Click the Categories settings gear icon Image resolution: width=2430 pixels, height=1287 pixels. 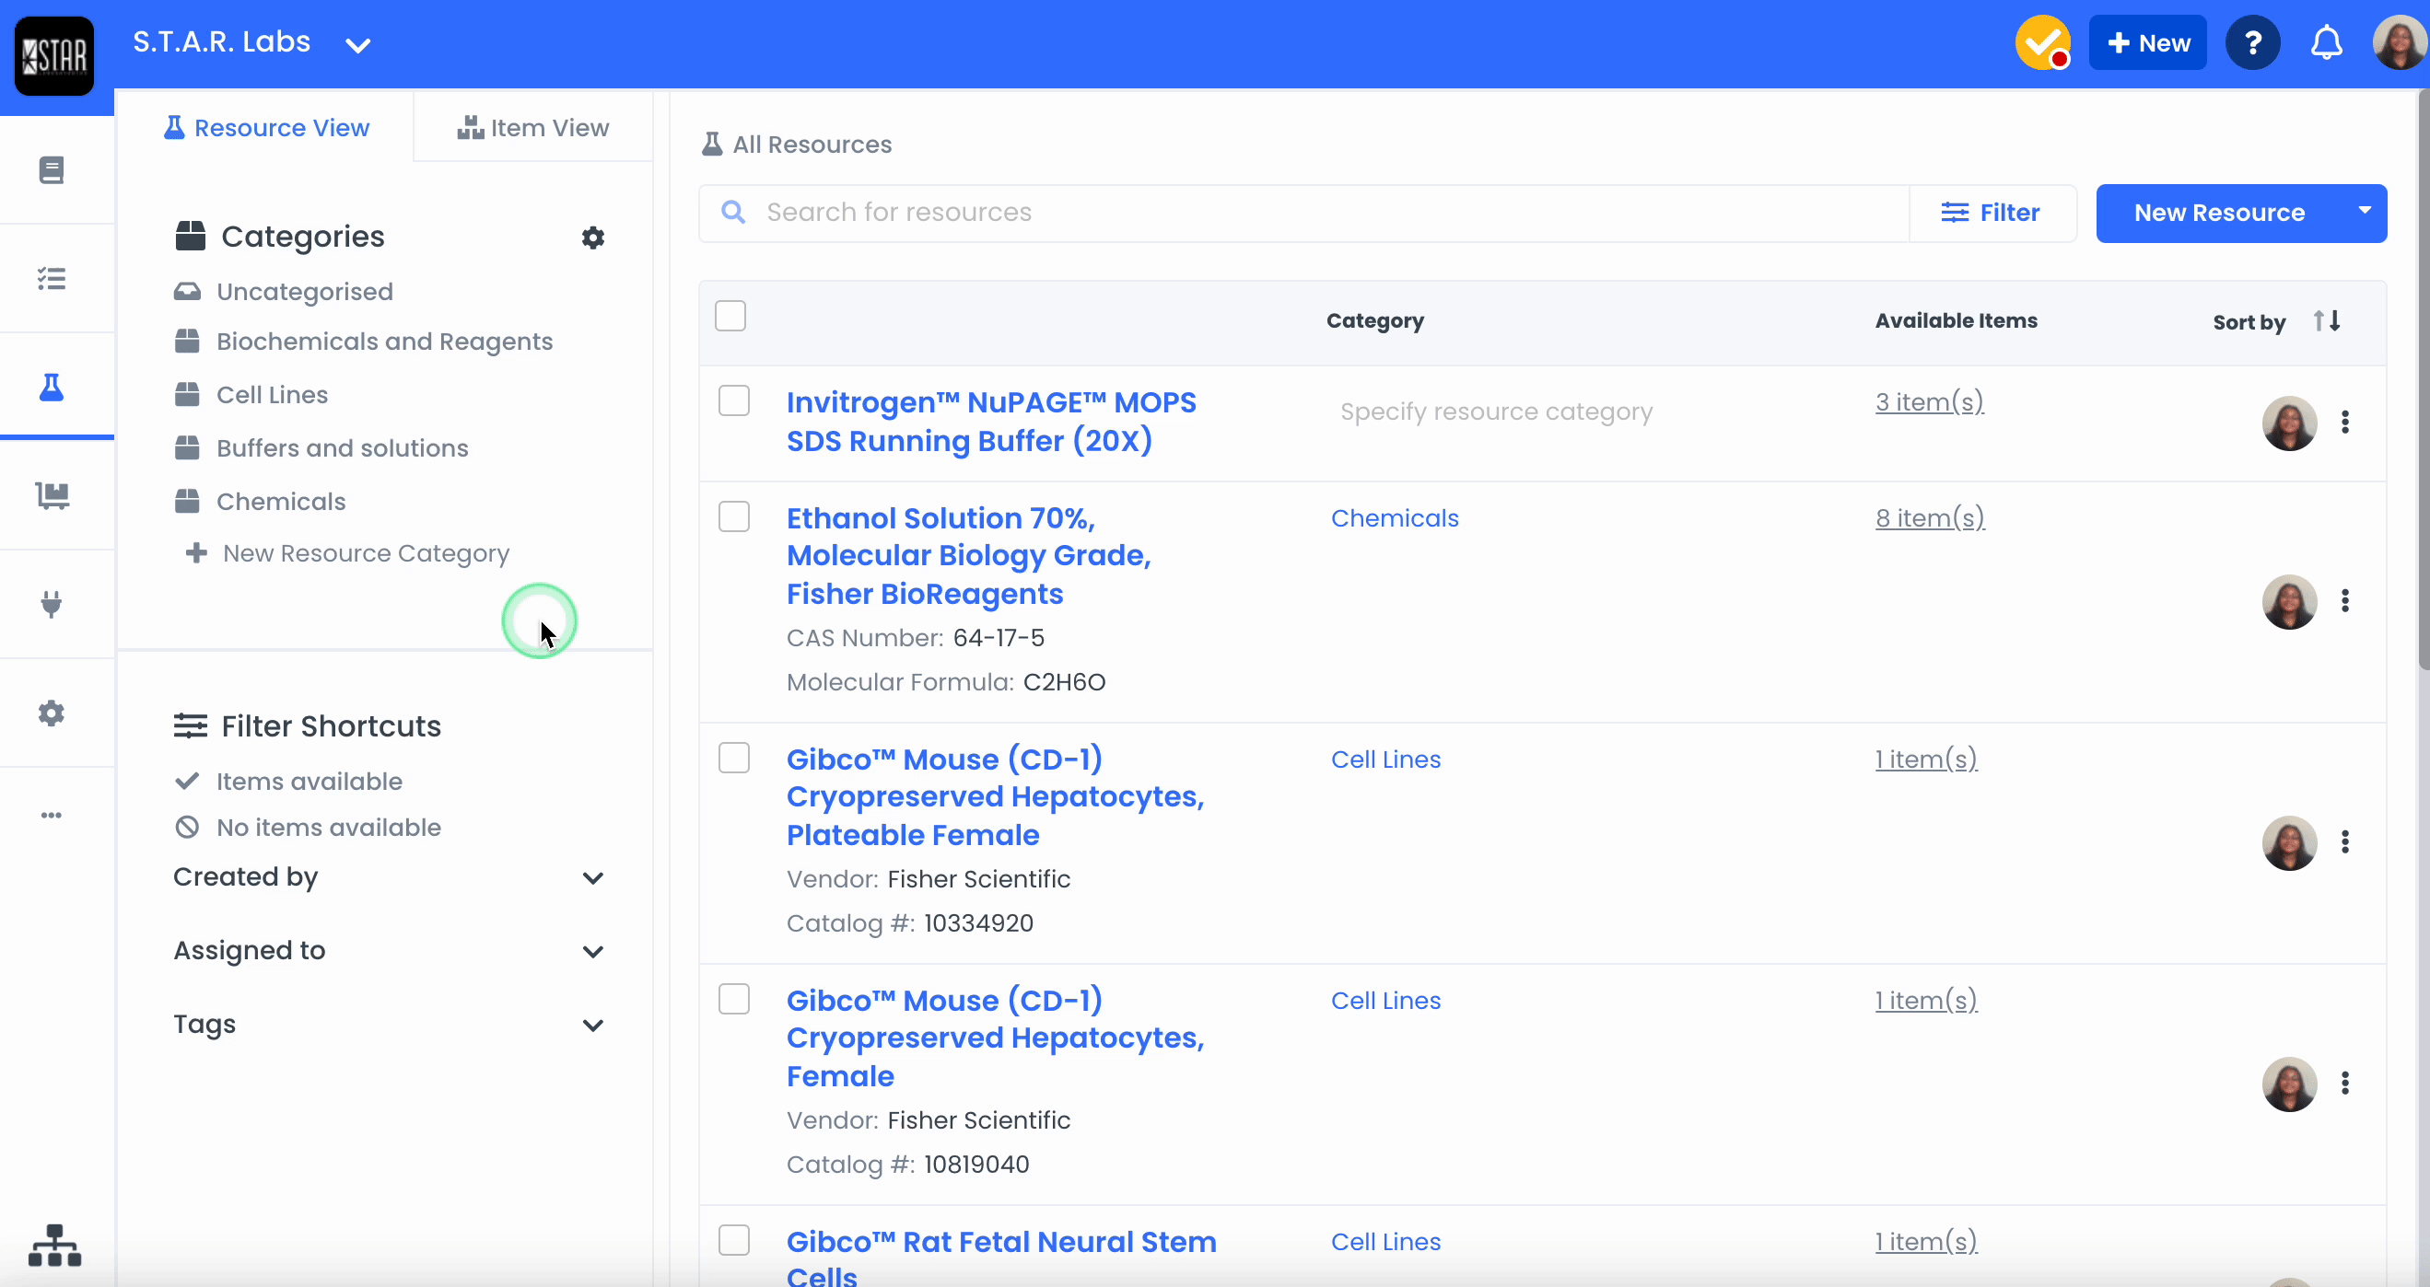click(592, 238)
